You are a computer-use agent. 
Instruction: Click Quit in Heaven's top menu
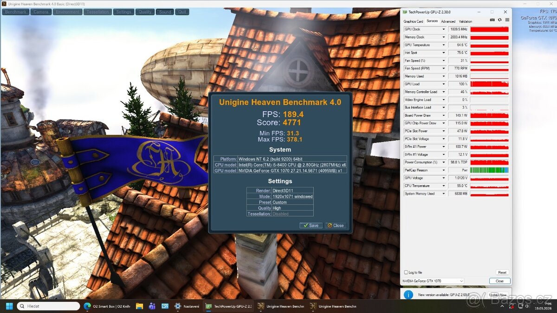click(182, 12)
